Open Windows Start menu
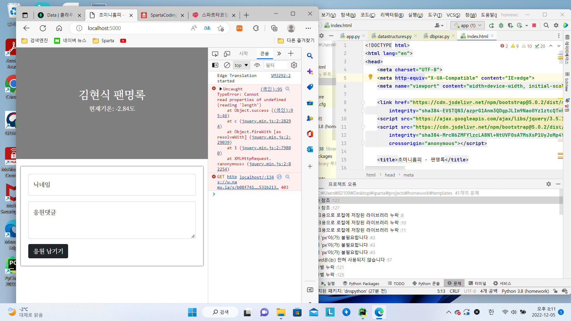Viewport: 571px width, 321px height. [x=192, y=312]
